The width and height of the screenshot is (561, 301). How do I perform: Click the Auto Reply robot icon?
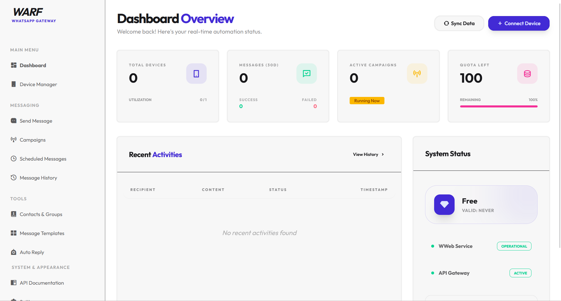(x=13, y=252)
